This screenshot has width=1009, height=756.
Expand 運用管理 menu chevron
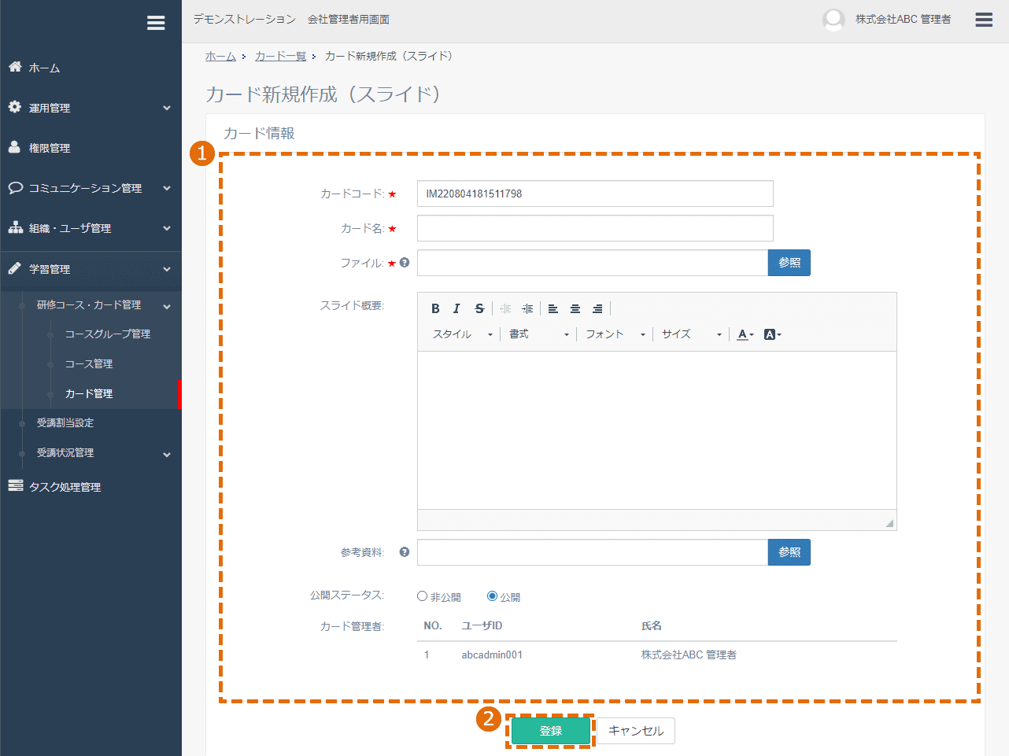coord(167,108)
